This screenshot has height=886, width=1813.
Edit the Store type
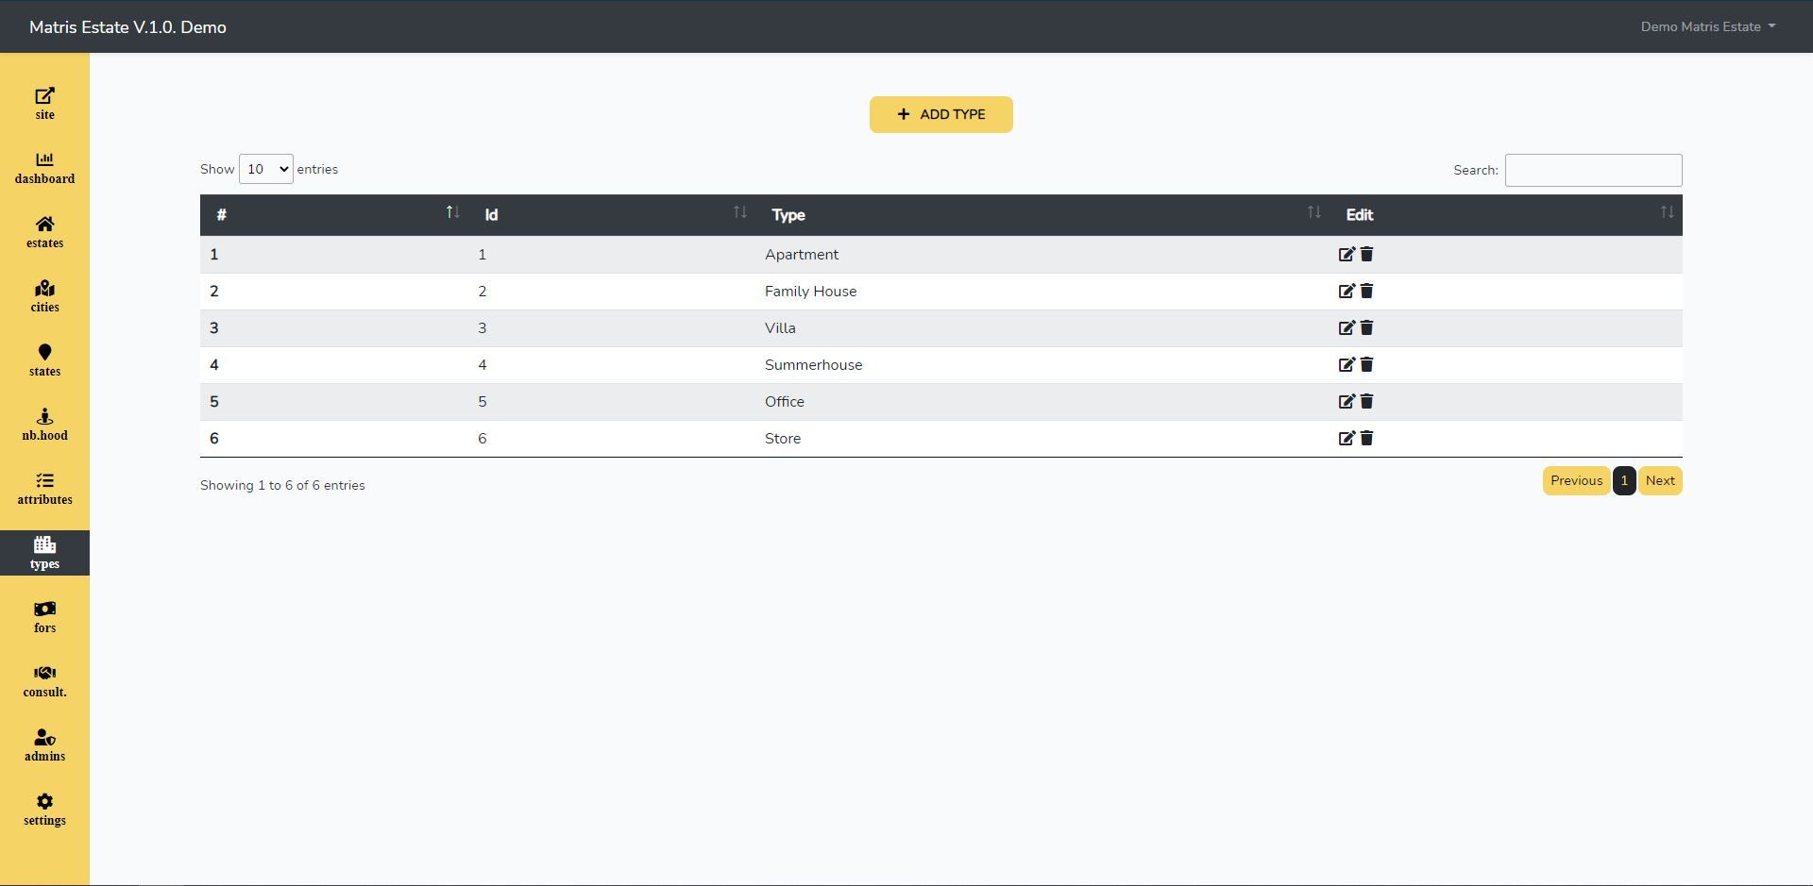pyautogui.click(x=1347, y=438)
